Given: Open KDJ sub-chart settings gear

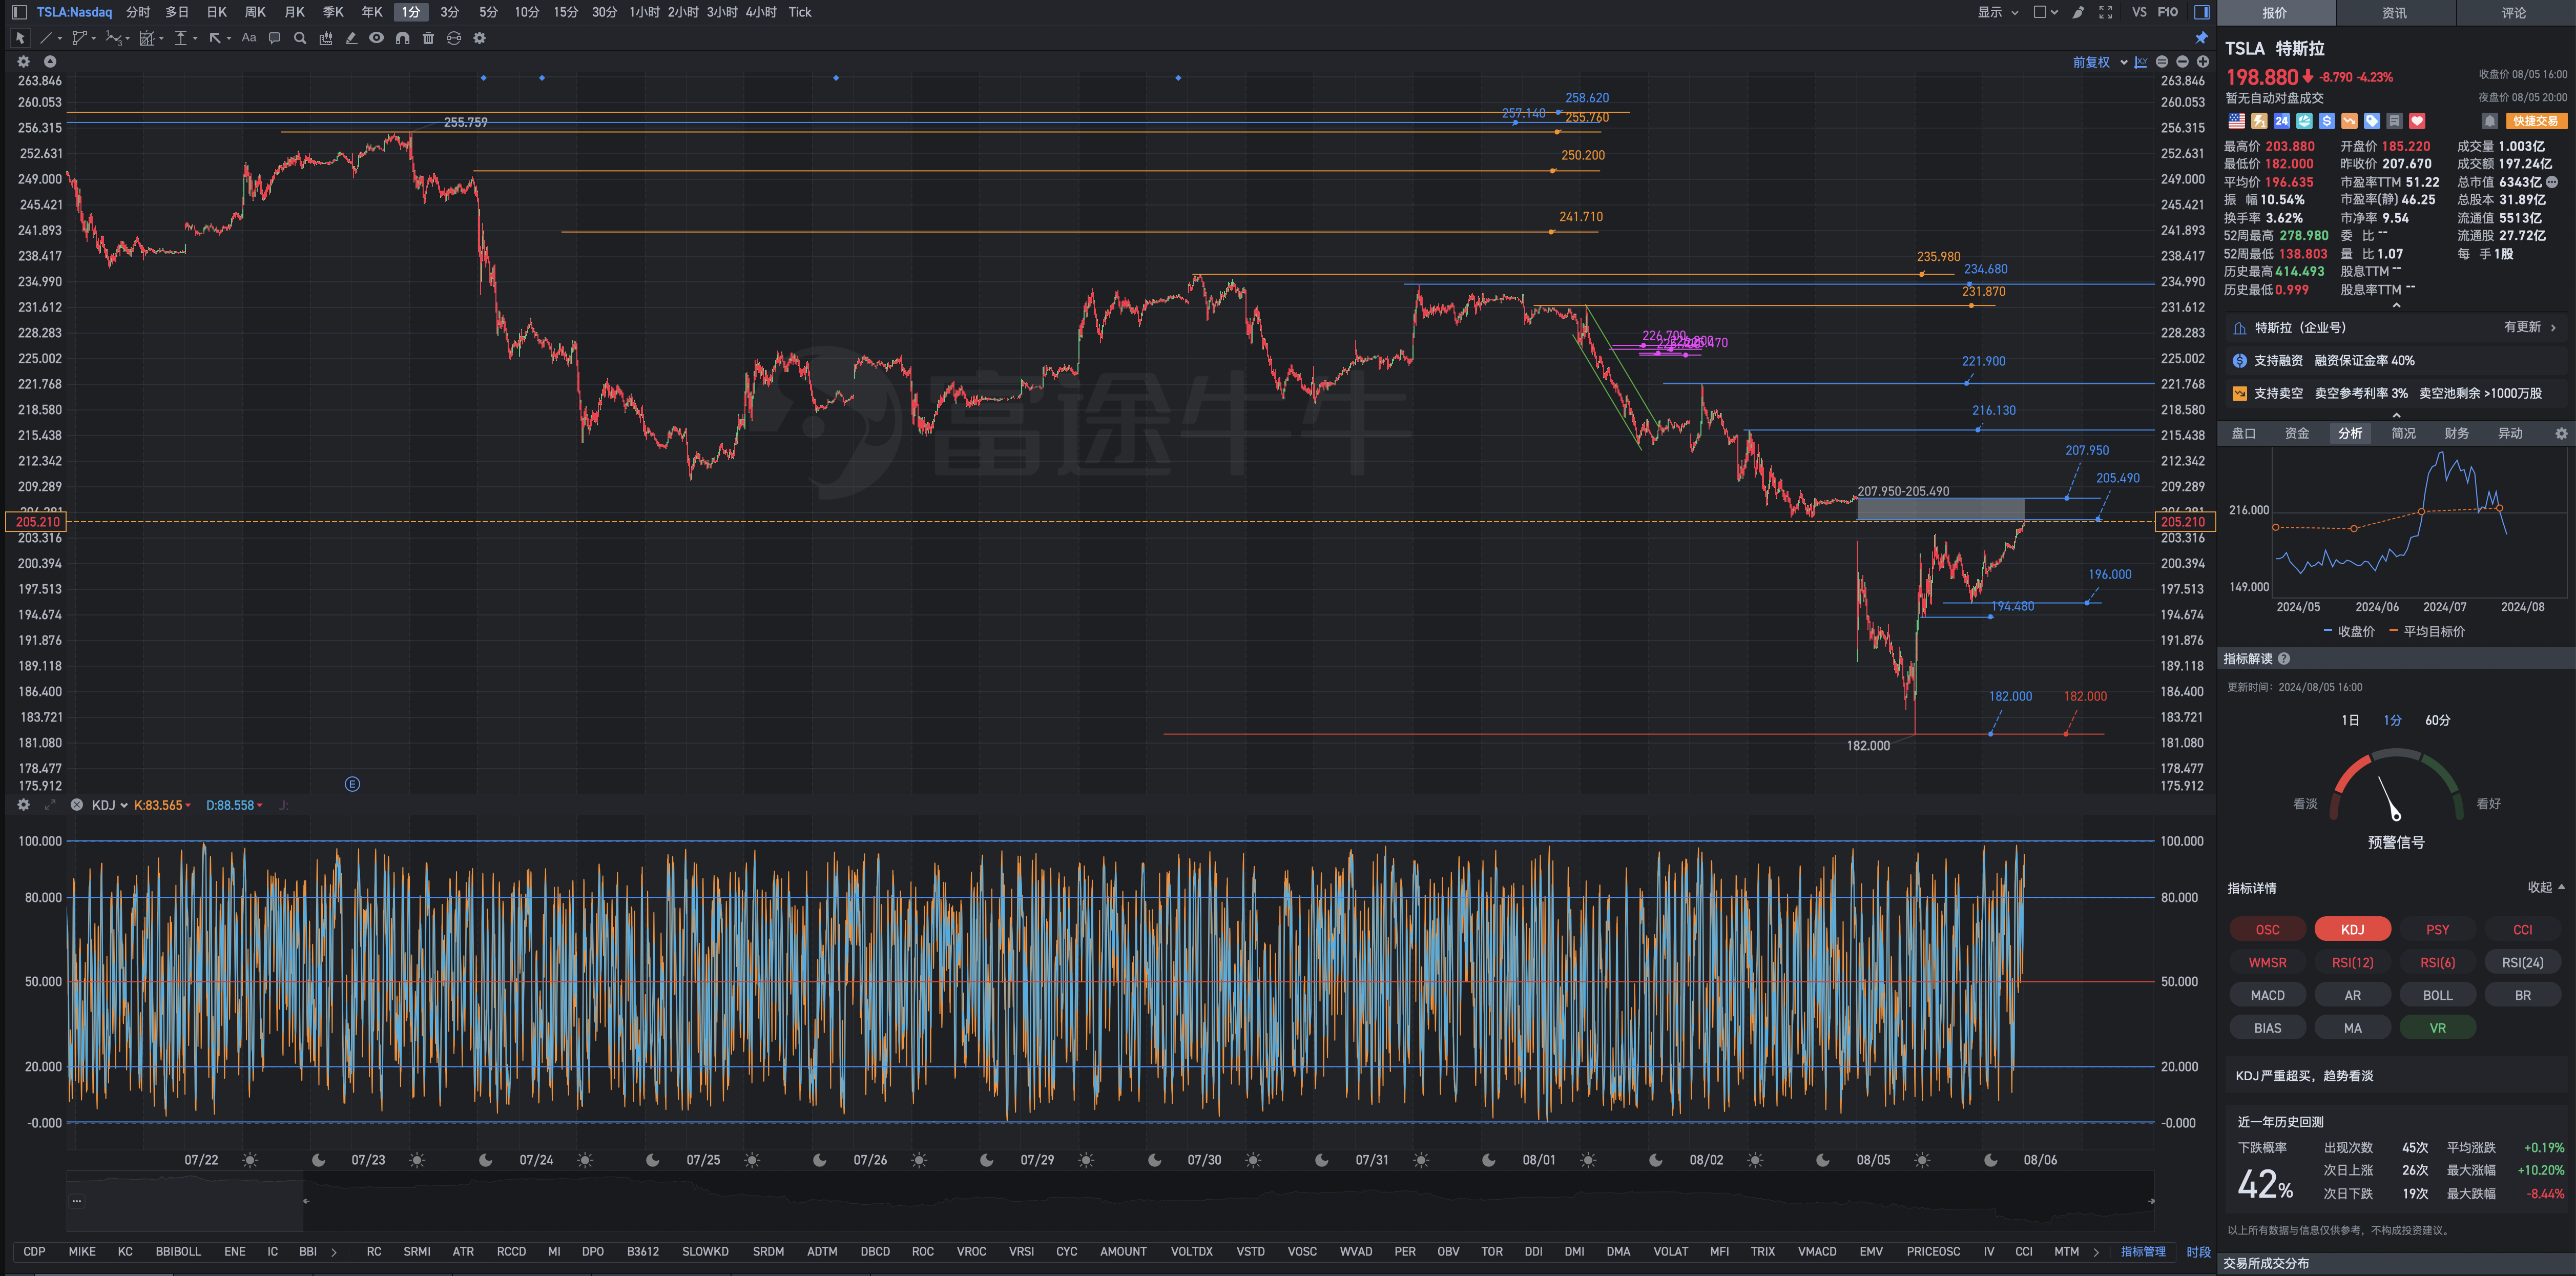Looking at the screenshot, I should click(x=24, y=806).
